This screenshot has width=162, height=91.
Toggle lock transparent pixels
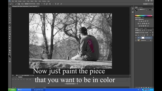[x=138, y=35]
